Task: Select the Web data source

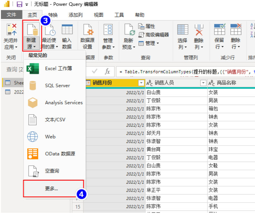Action: pos(55,137)
